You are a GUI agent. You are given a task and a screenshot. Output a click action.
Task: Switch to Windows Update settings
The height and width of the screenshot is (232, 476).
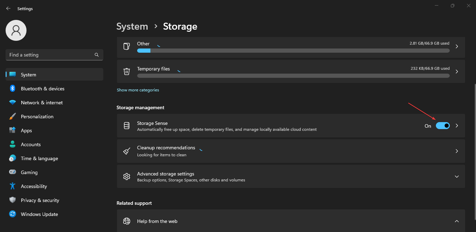39,214
